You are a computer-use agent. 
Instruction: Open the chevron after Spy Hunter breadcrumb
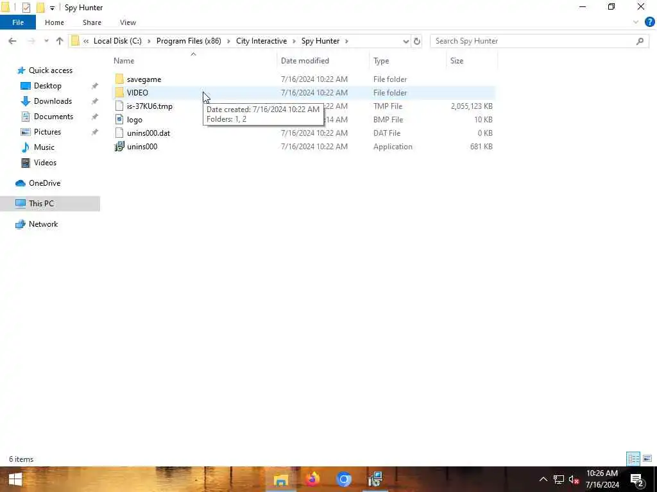pos(346,41)
